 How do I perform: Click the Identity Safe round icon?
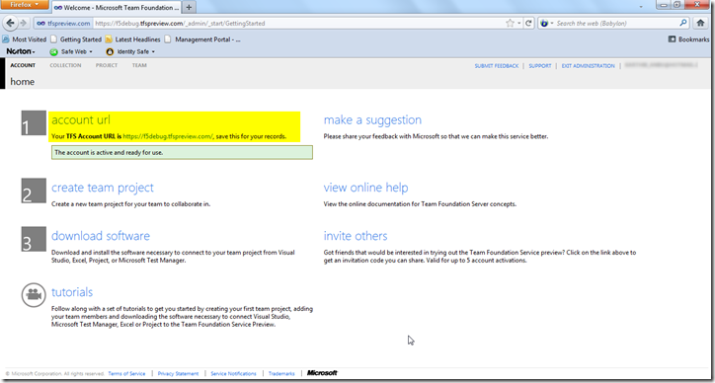(x=110, y=52)
